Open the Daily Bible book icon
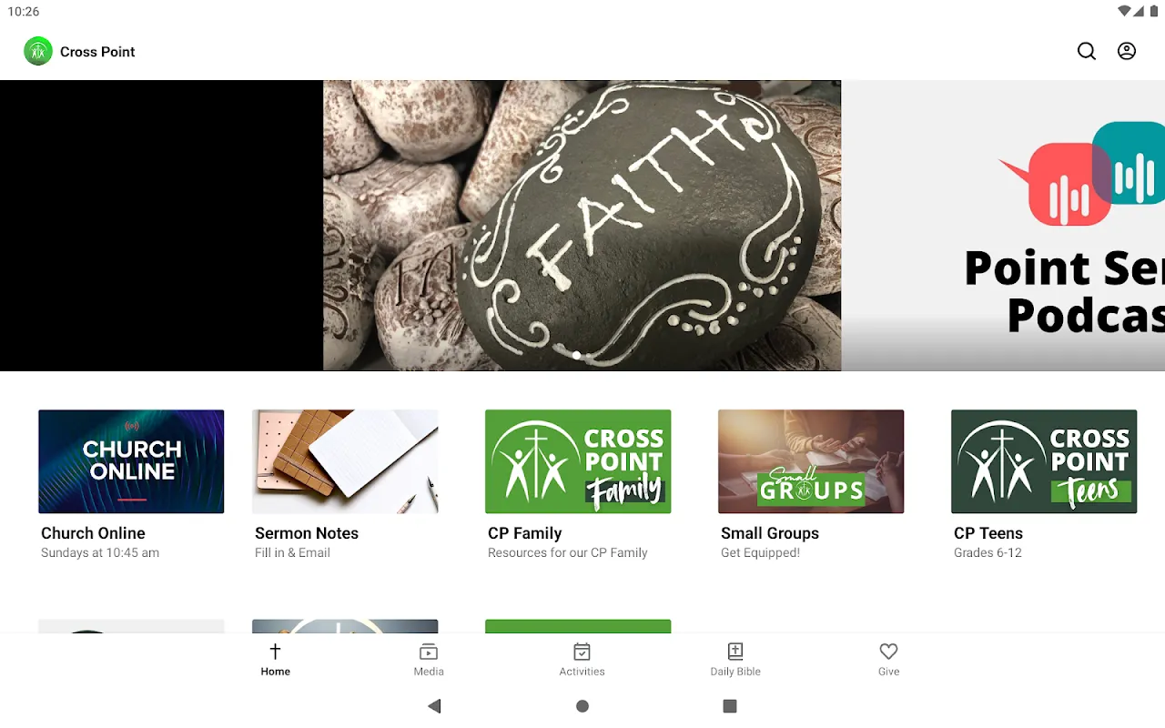The image size is (1165, 728). [x=735, y=652]
